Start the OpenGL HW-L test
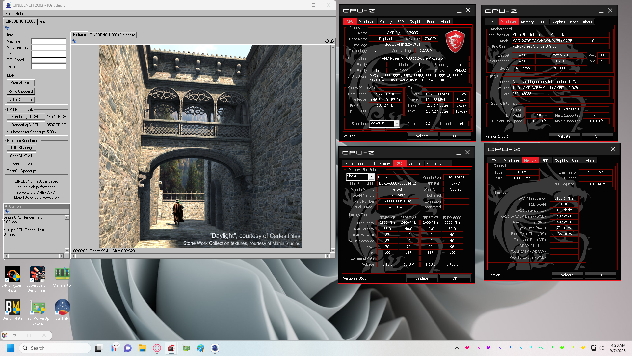 click(x=21, y=164)
